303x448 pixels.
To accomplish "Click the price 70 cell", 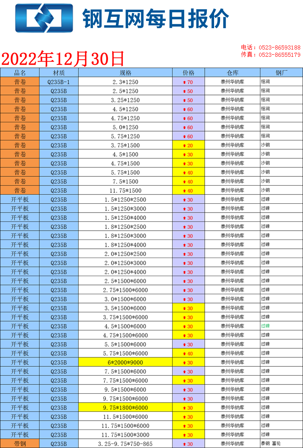I will click(x=188, y=82).
